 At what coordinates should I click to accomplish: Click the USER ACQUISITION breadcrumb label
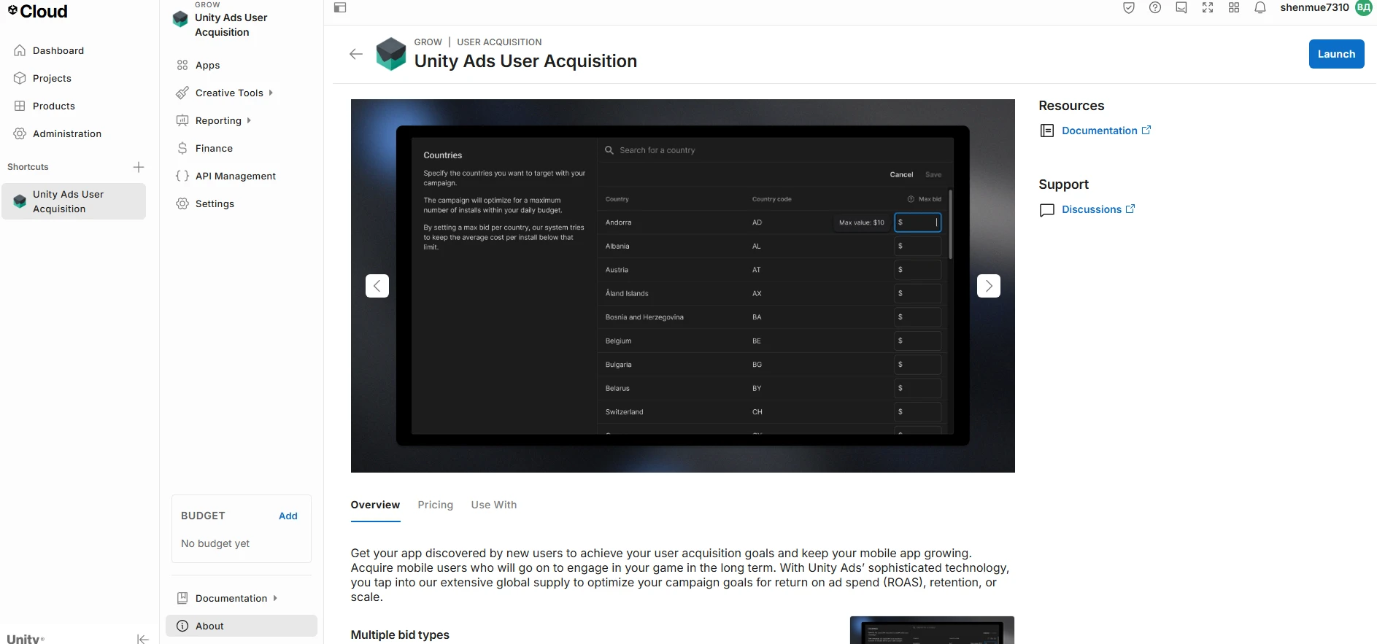point(499,42)
